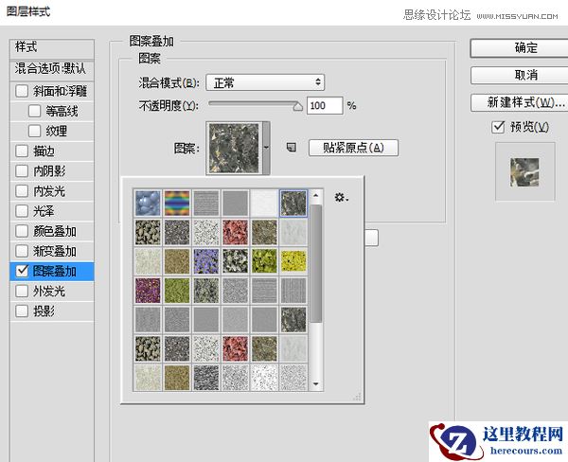Click the 确定 OK button
This screenshot has width=568, height=462.
pos(519,48)
